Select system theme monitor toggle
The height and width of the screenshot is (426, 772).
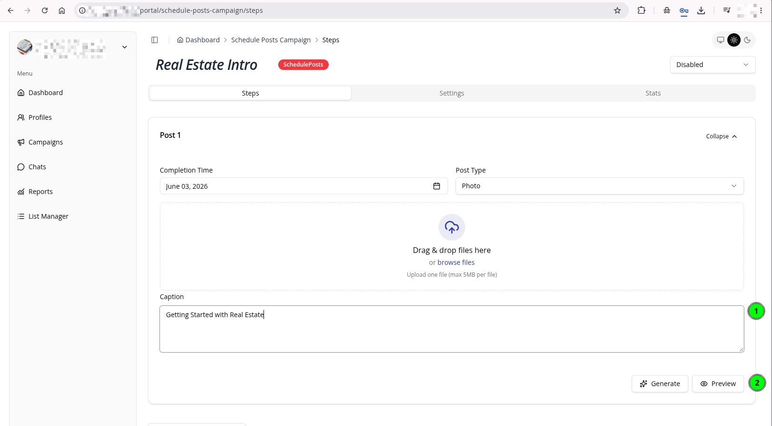tap(721, 40)
